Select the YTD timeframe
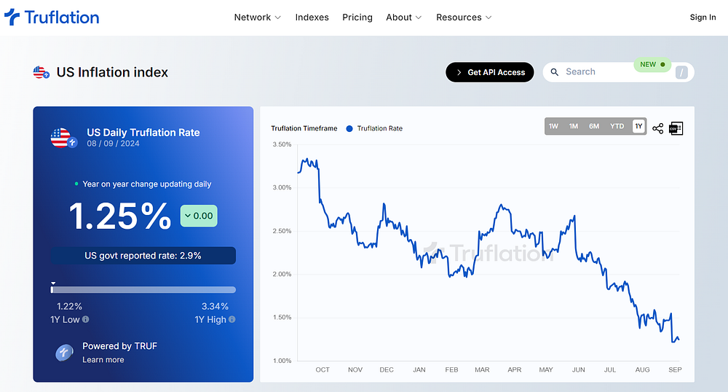 click(617, 126)
